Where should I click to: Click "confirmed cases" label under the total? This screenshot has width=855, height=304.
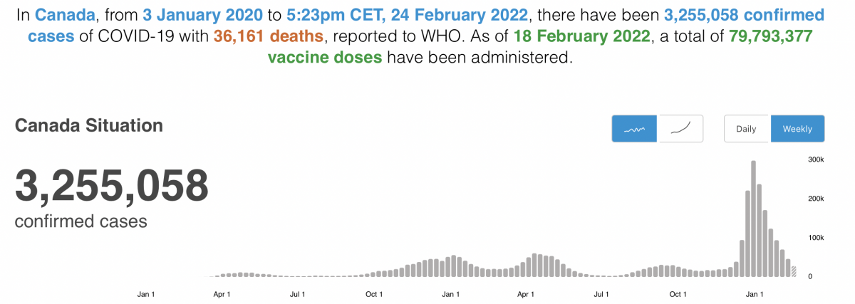(x=81, y=221)
